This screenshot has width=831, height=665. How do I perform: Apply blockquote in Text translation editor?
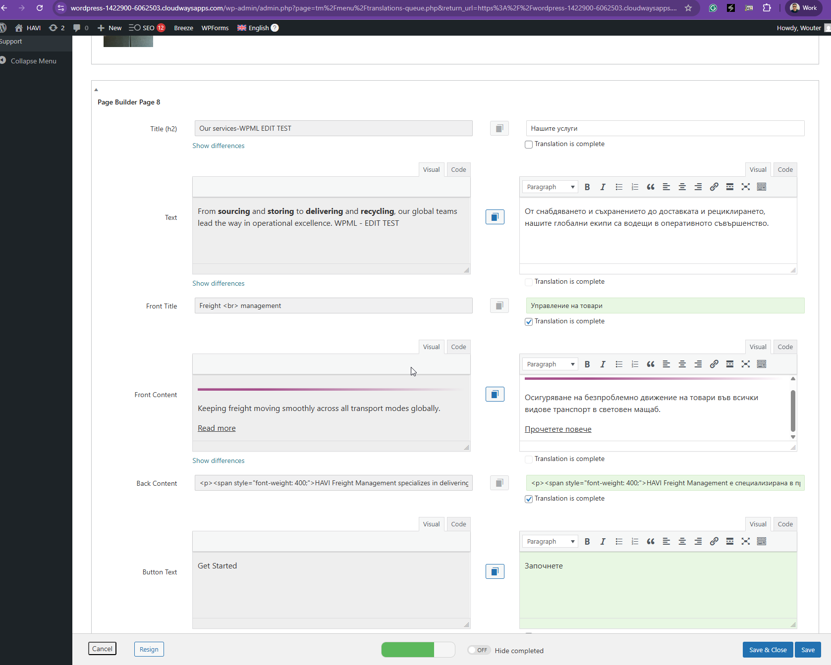click(651, 187)
